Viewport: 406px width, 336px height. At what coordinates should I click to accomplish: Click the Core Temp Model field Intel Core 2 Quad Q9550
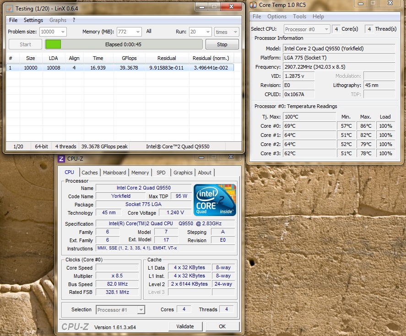pos(339,49)
